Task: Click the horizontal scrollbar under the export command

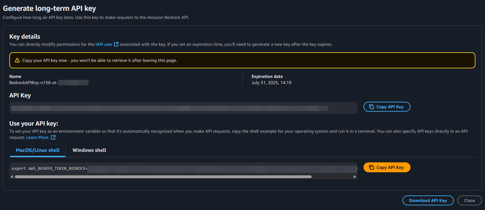Action: pyautogui.click(x=163, y=177)
